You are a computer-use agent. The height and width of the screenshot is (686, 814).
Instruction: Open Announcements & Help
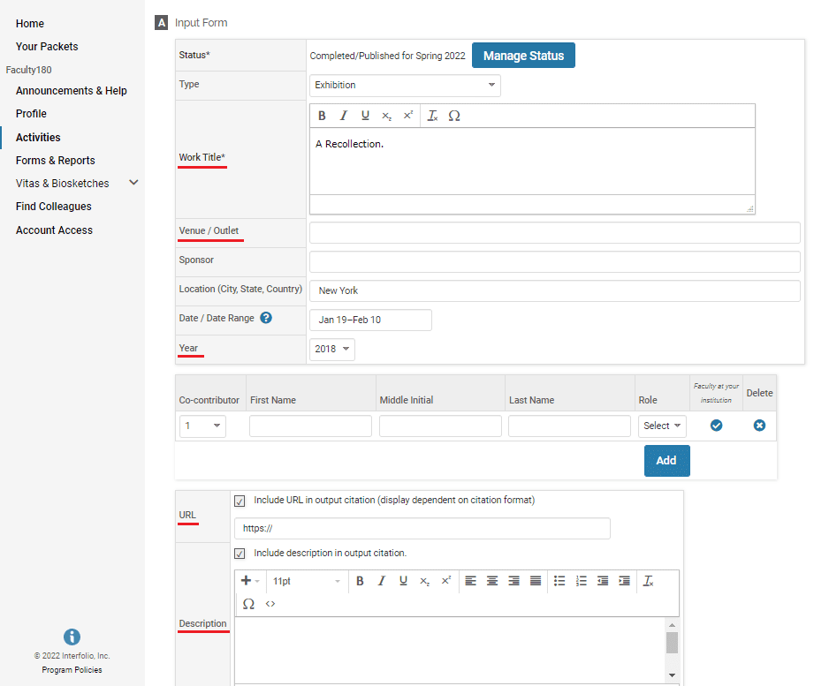pos(71,91)
